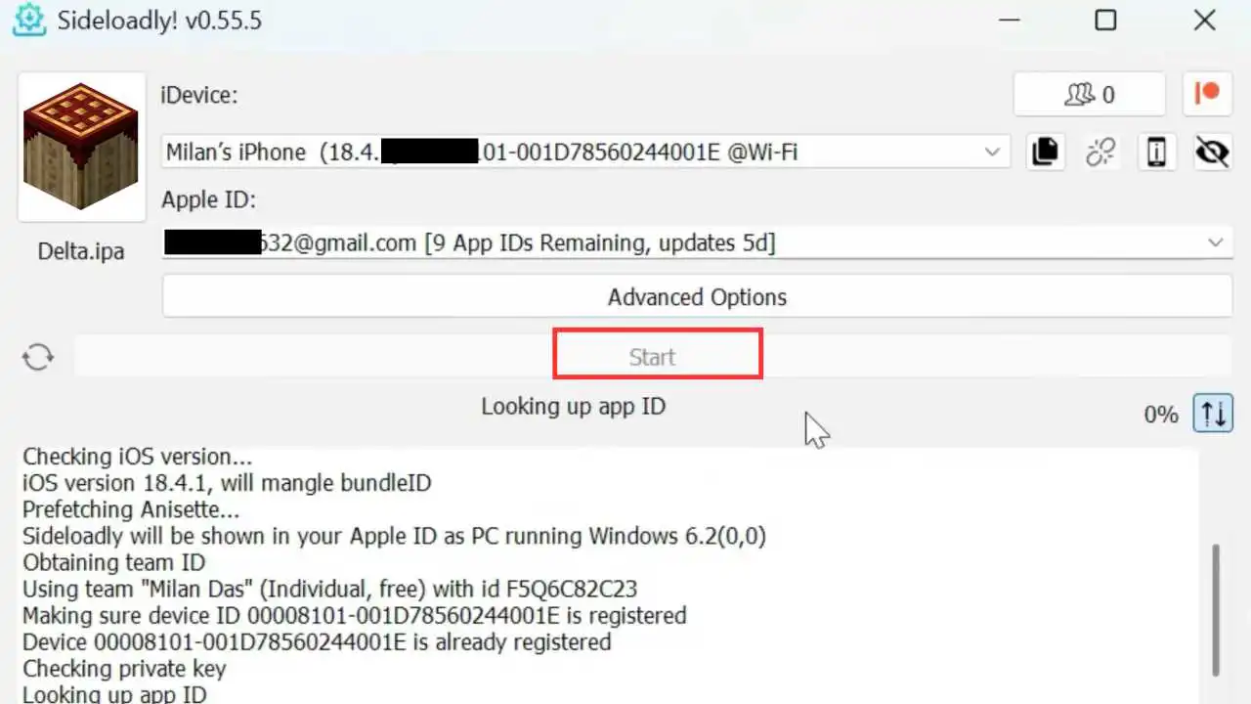Click the Advanced Options bar

697,296
